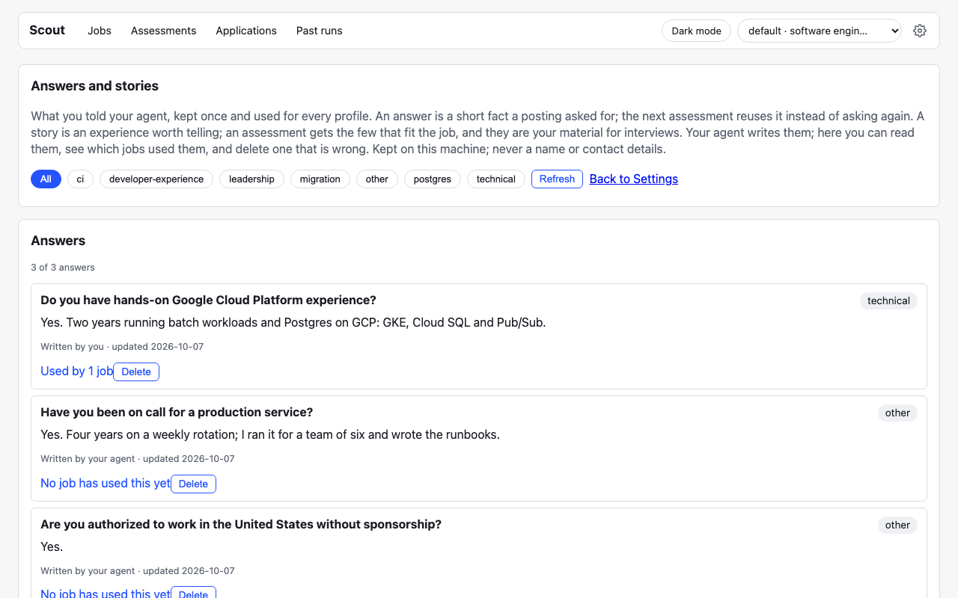
Task: Toggle Dark mode
Action: click(x=696, y=31)
